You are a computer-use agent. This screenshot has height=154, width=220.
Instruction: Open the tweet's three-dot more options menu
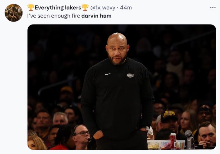213,8
